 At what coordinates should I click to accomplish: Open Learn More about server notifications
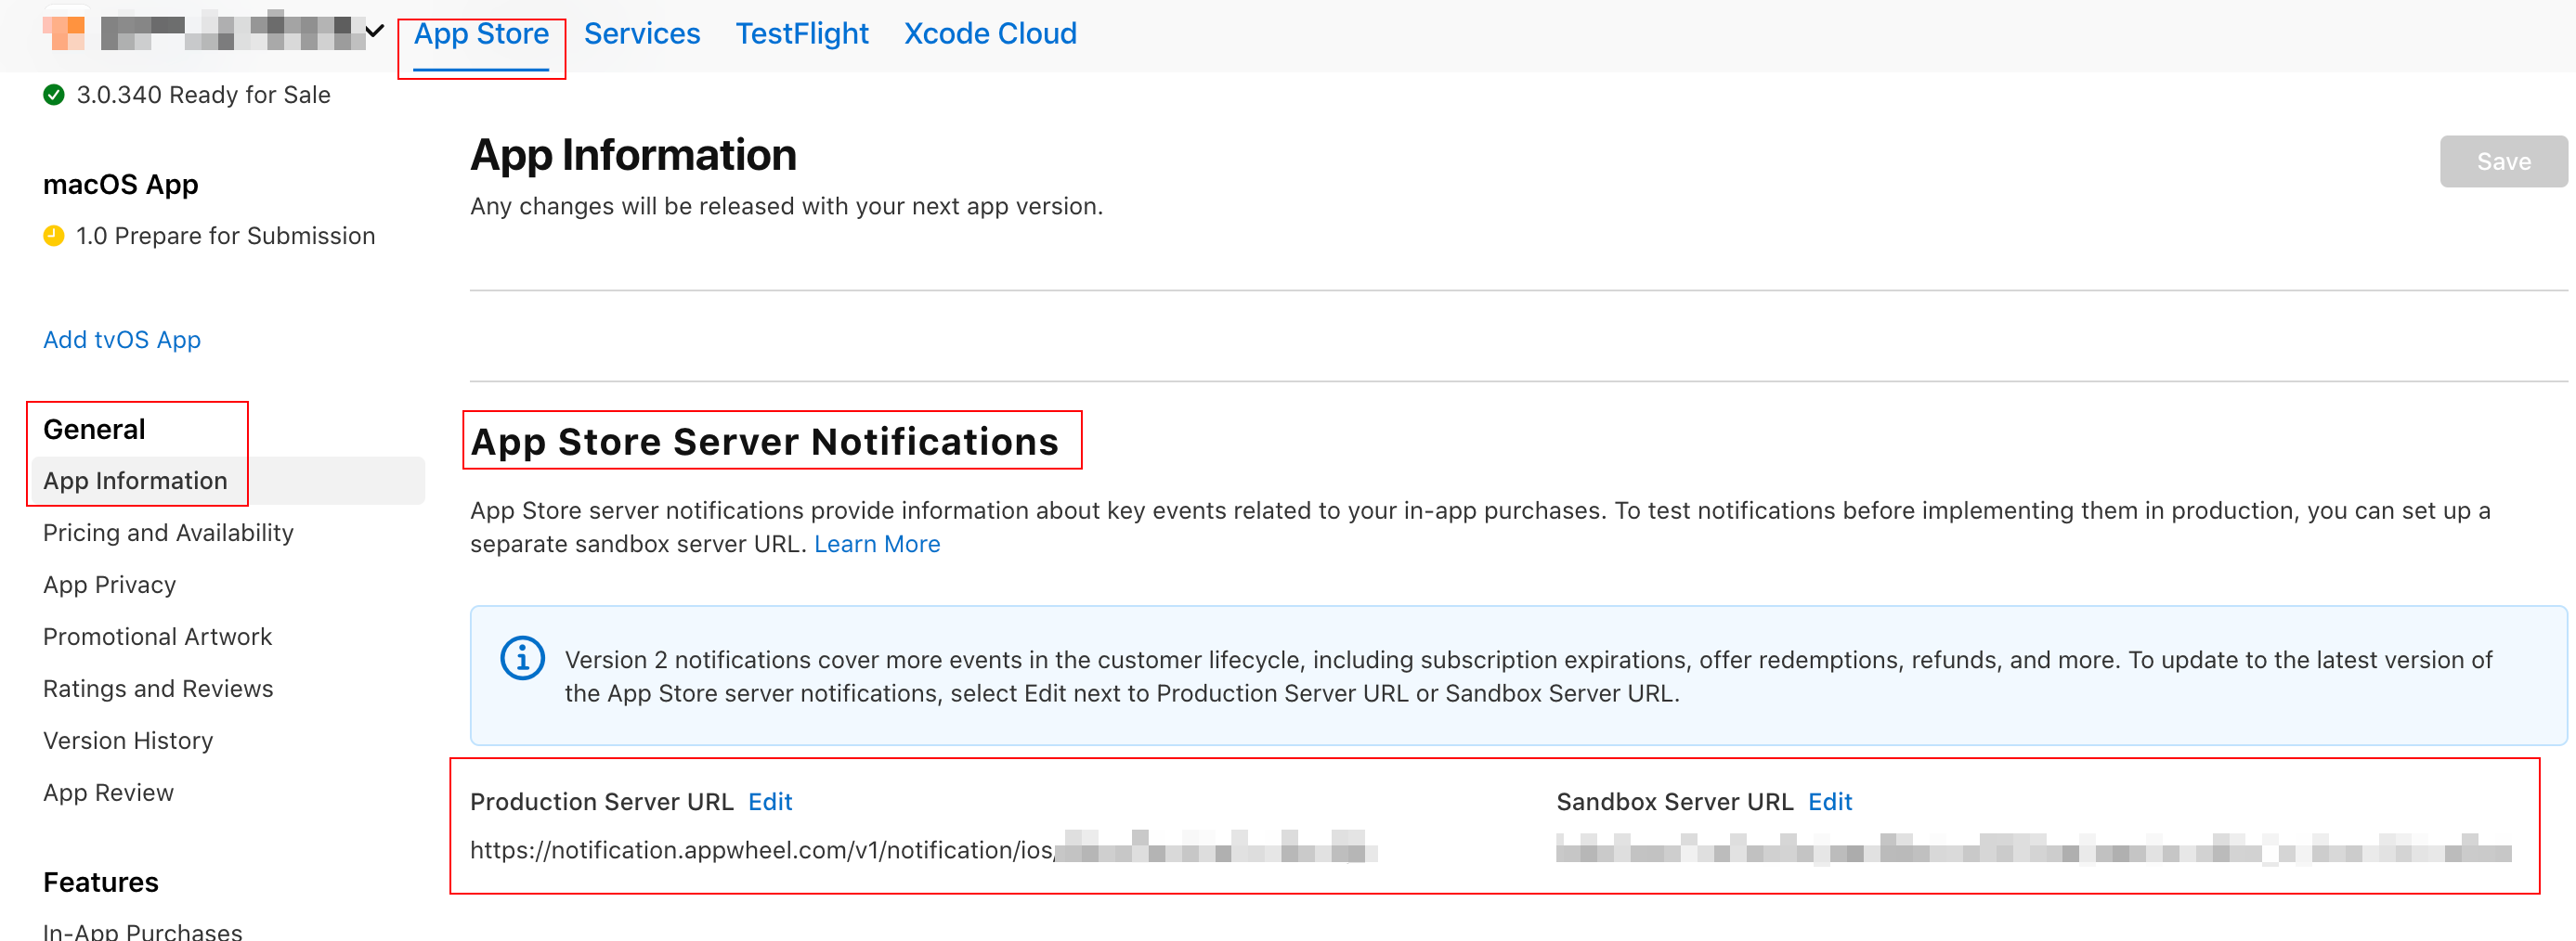(x=876, y=545)
